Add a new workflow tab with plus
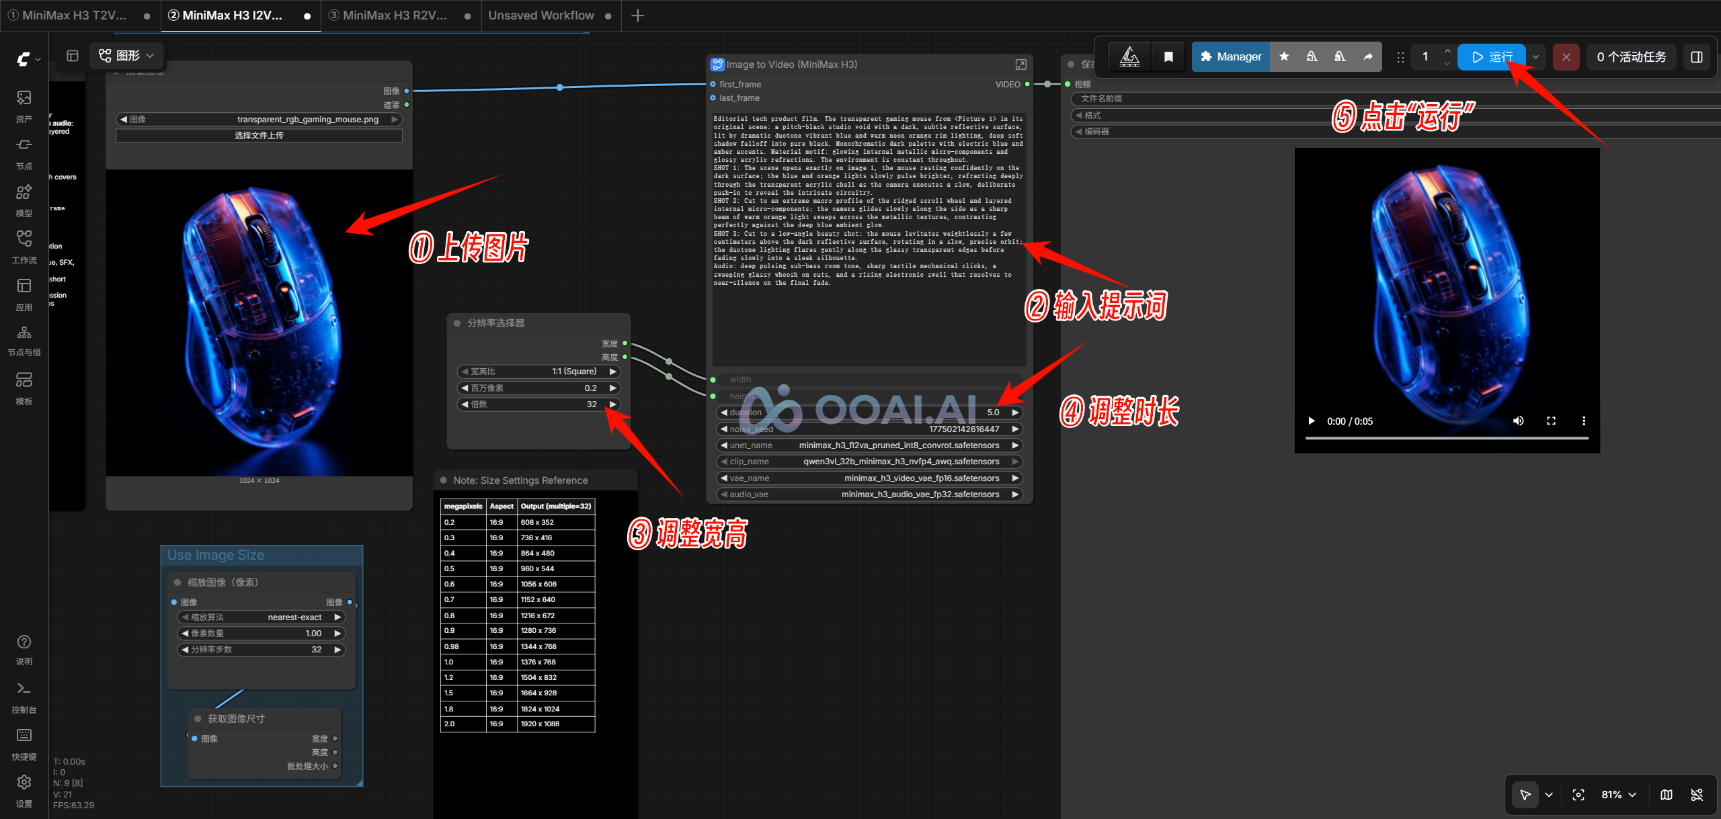 coord(638,15)
